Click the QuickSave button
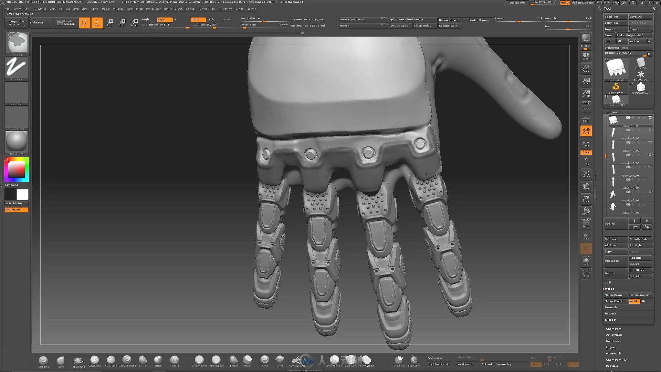 [x=517, y=3]
